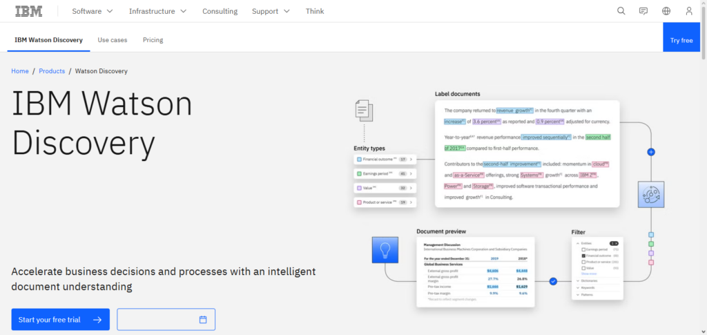Click the pink square on the right connector

pyautogui.click(x=651, y=262)
